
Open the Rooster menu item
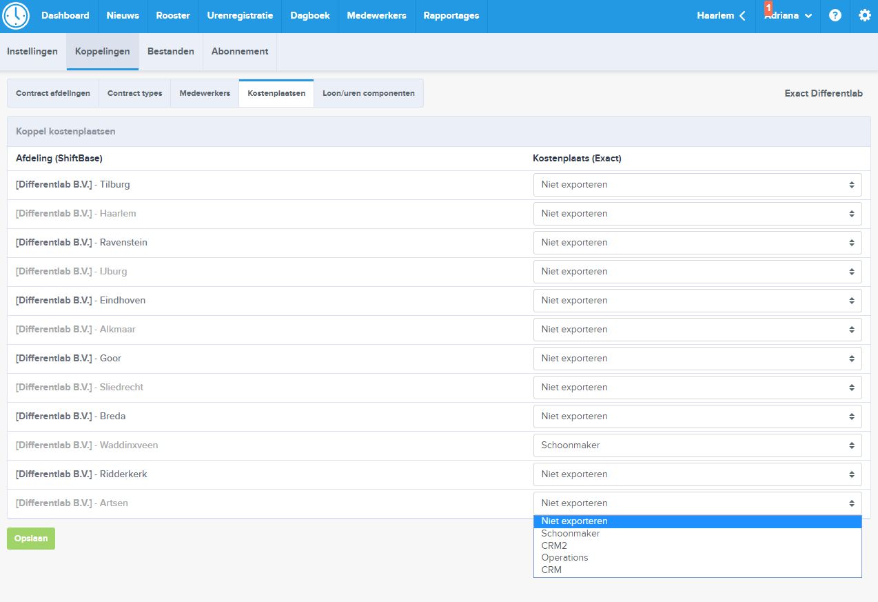tap(173, 16)
